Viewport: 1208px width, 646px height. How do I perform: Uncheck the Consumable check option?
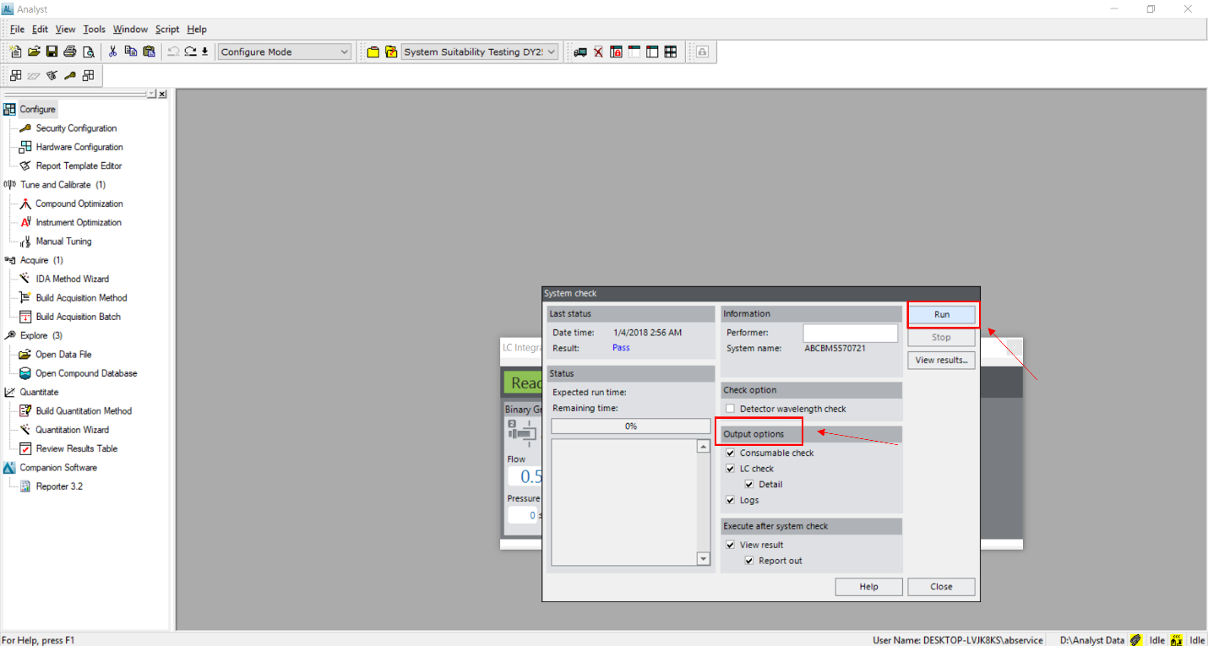point(730,452)
